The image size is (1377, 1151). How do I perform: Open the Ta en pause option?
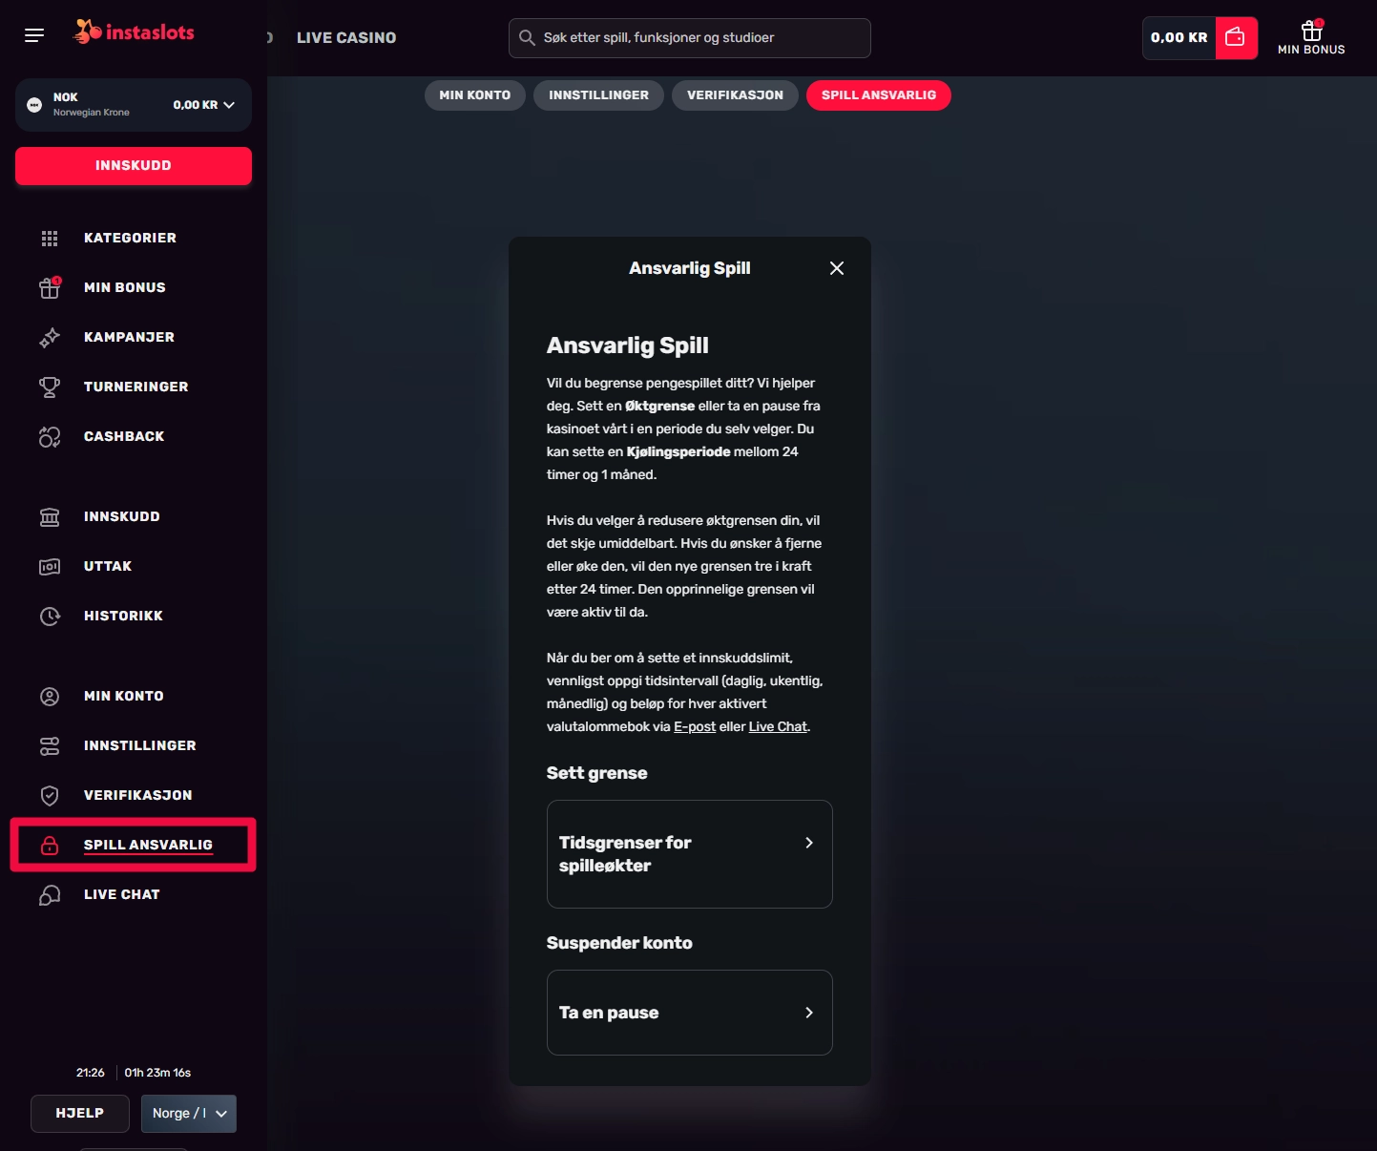pyautogui.click(x=690, y=1013)
